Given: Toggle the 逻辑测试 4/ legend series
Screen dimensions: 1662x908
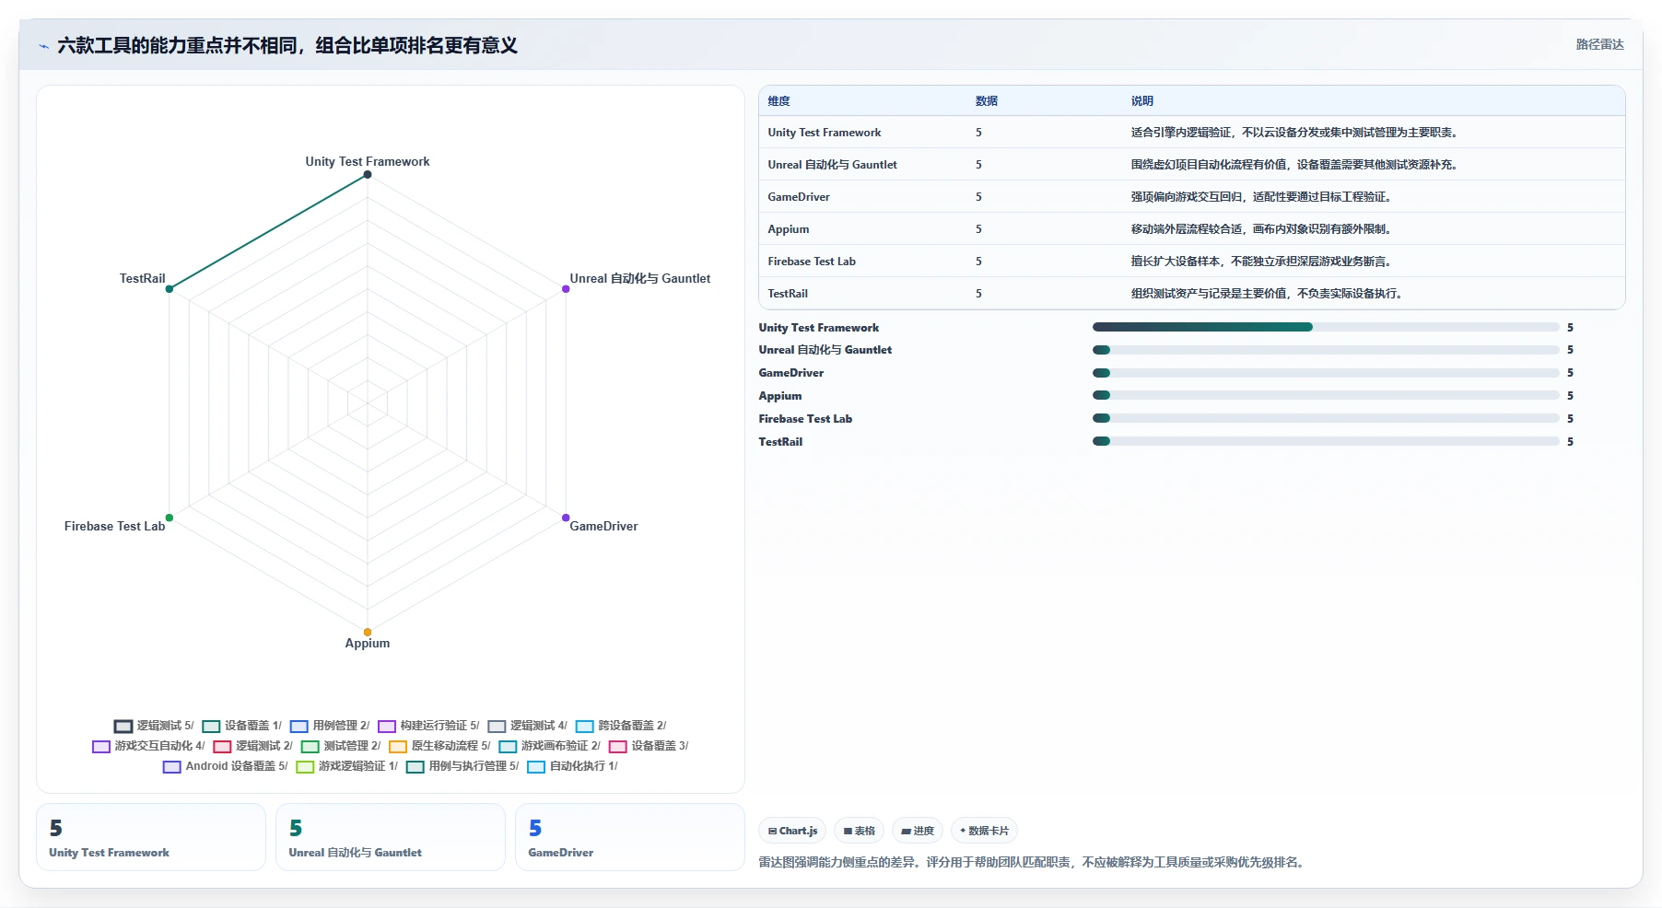Looking at the screenshot, I should (x=528, y=726).
